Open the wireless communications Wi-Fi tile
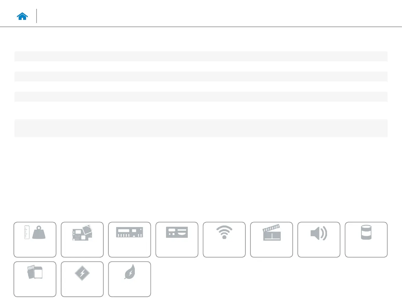The height and width of the screenshot is (304, 402). pyautogui.click(x=224, y=240)
